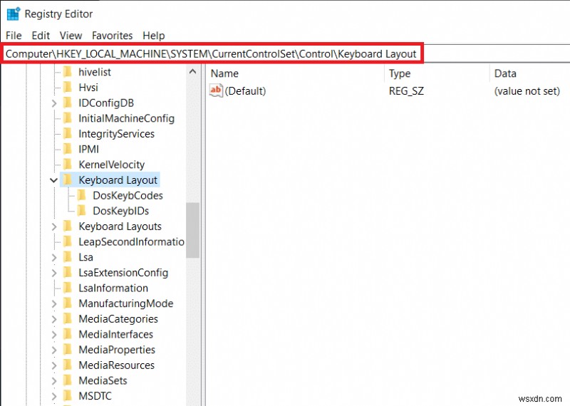Click the LeapSecondInformation folder icon
The width and height of the screenshot is (570, 406).
[68, 241]
